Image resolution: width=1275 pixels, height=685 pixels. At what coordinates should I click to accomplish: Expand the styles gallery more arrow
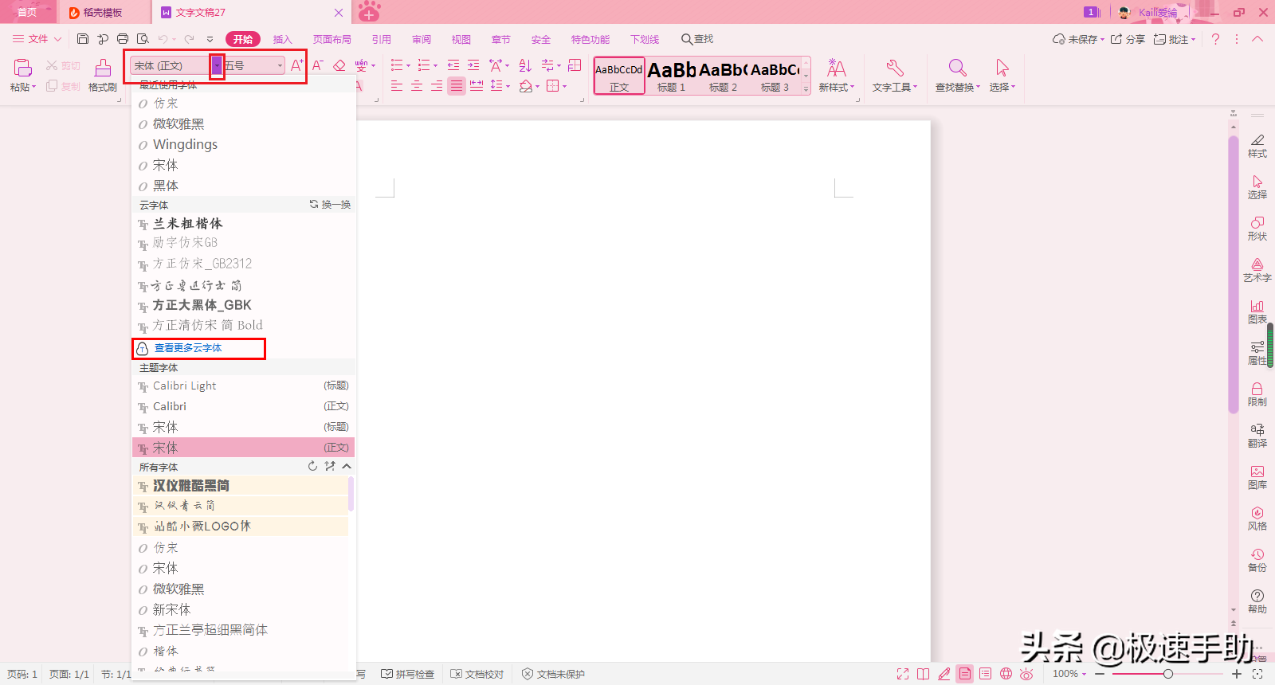coord(806,89)
